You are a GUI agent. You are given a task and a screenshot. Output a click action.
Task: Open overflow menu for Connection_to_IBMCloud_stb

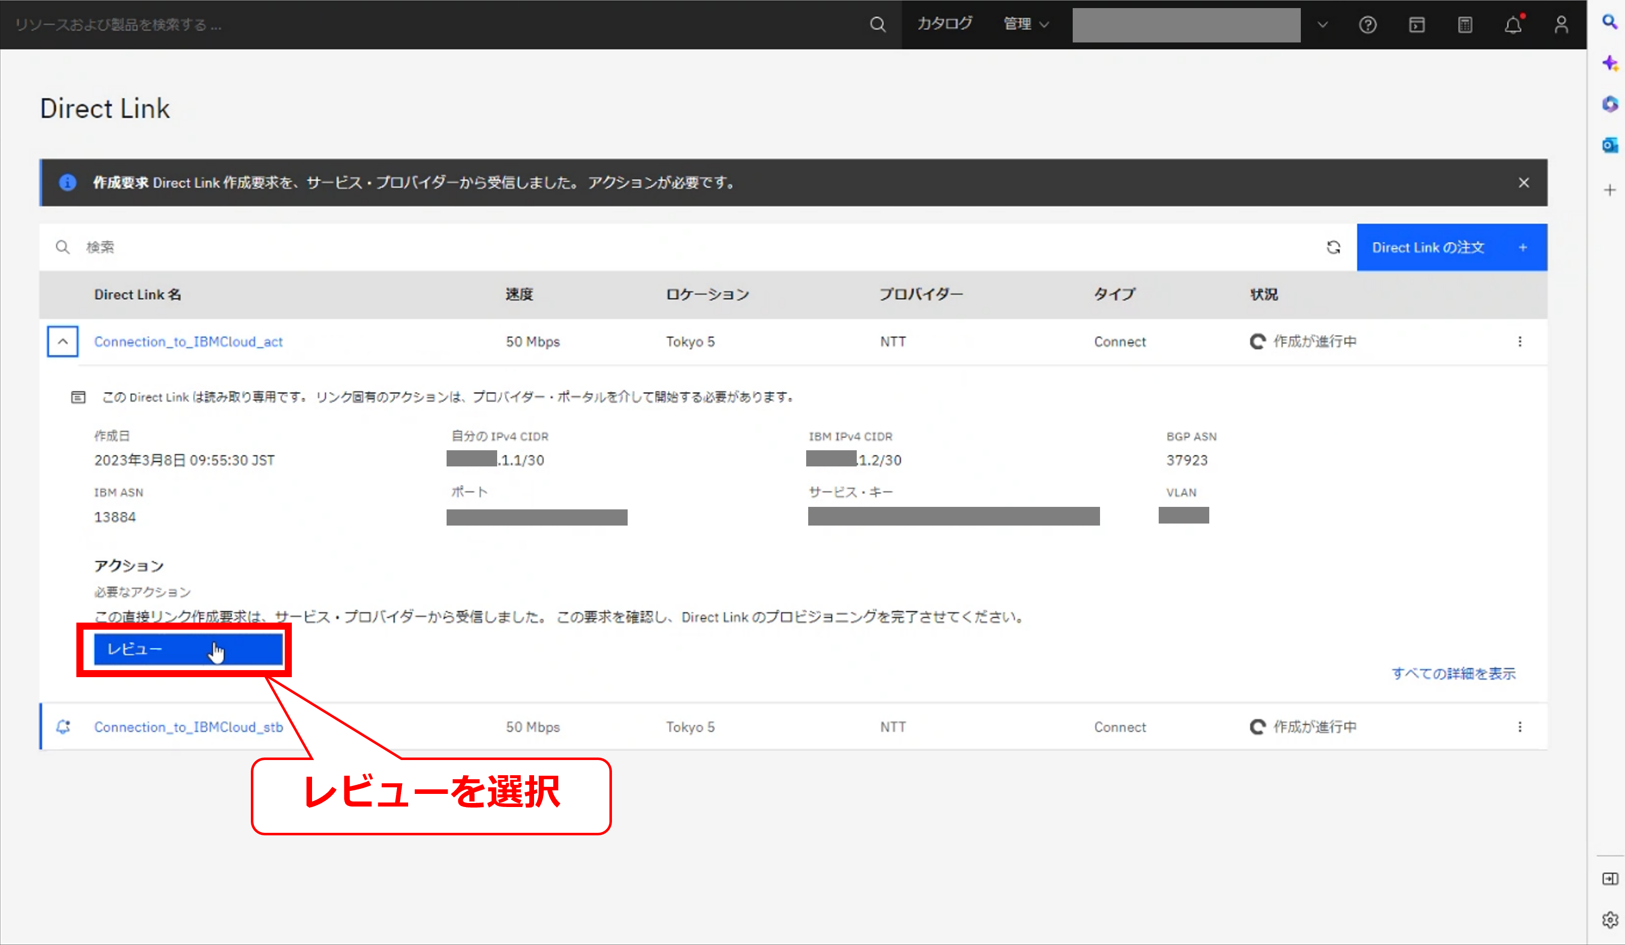click(1520, 727)
